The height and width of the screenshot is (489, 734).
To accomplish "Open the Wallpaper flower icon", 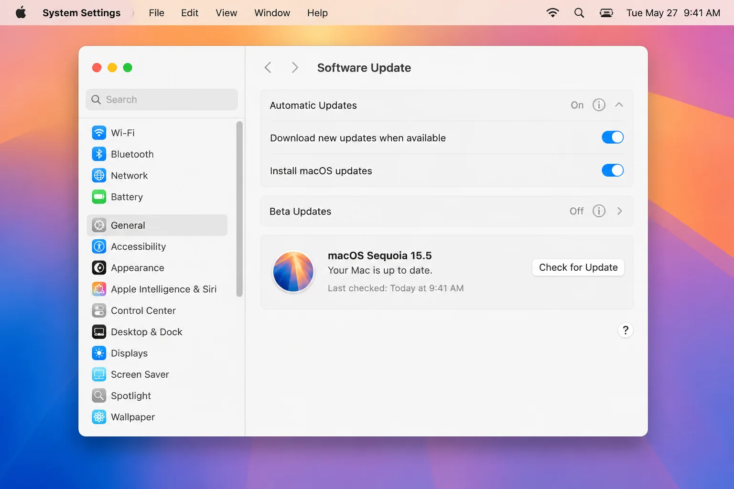I will [x=99, y=417].
